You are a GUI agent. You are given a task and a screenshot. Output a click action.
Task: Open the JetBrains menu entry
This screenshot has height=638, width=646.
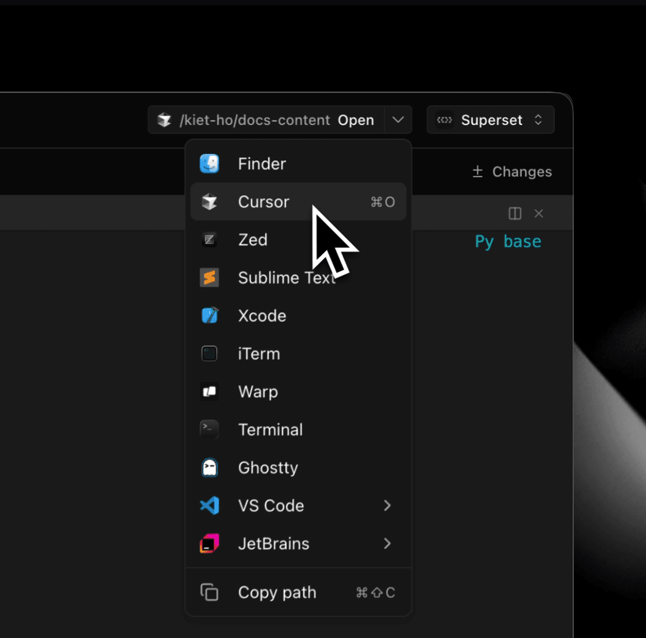tap(298, 544)
